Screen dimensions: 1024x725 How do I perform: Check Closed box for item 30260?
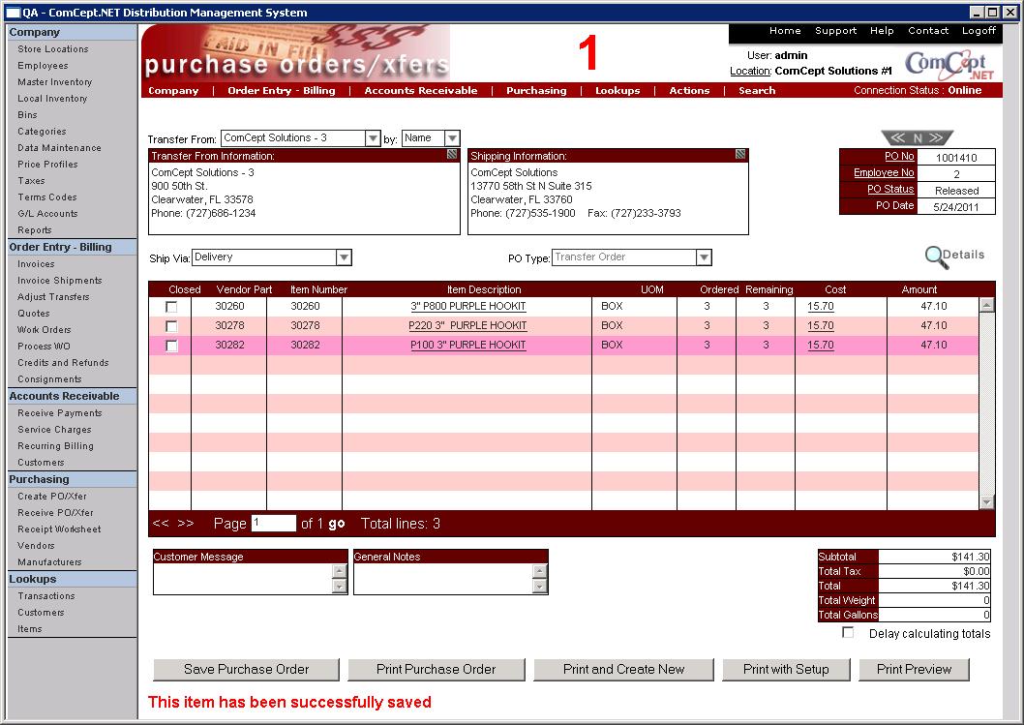[x=171, y=307]
